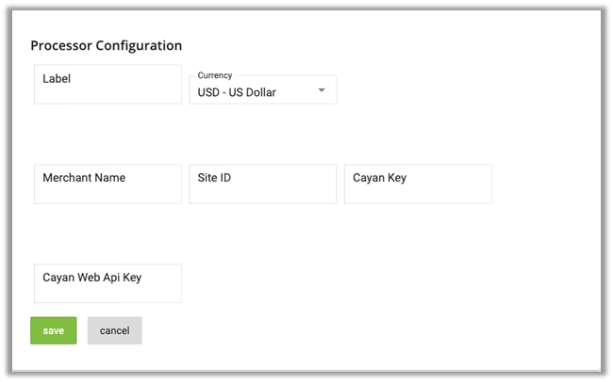Select the Cayan Key input box

coord(418,184)
